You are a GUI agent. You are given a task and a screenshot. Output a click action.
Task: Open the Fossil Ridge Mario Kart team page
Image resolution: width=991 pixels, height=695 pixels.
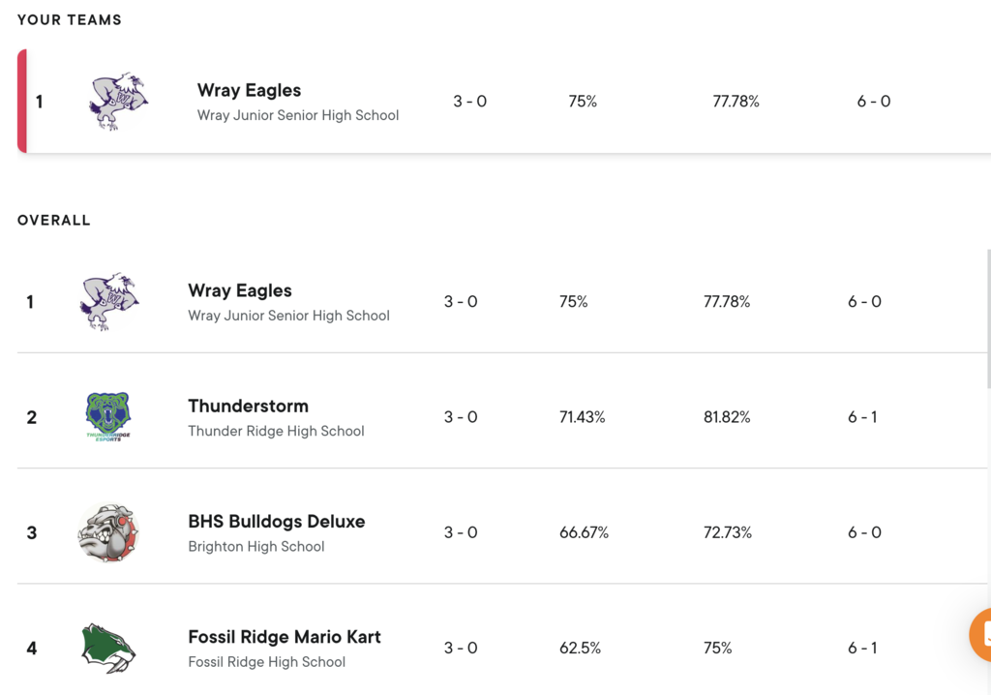(284, 637)
